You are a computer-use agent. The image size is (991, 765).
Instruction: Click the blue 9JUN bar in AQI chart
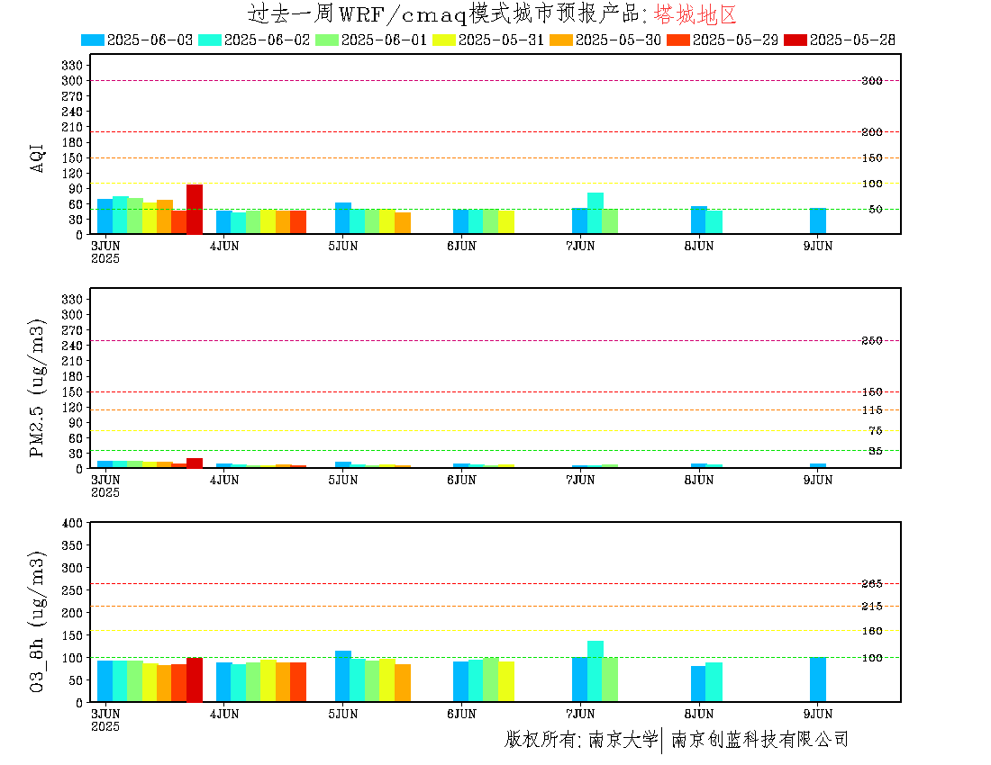(x=818, y=220)
